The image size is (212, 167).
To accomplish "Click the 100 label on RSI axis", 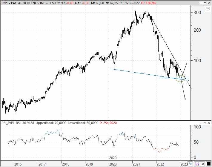I will pos(197,127).
